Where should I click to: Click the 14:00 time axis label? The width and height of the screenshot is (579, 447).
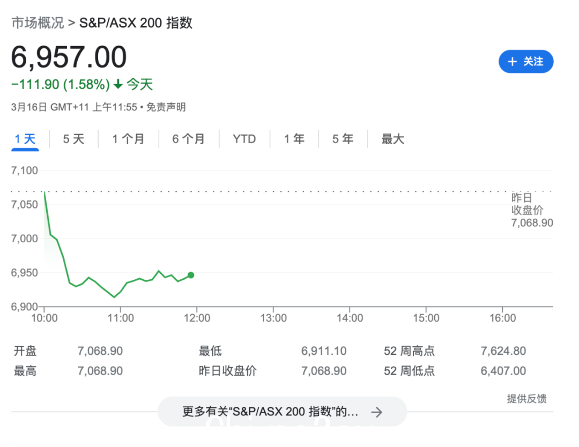click(x=350, y=318)
